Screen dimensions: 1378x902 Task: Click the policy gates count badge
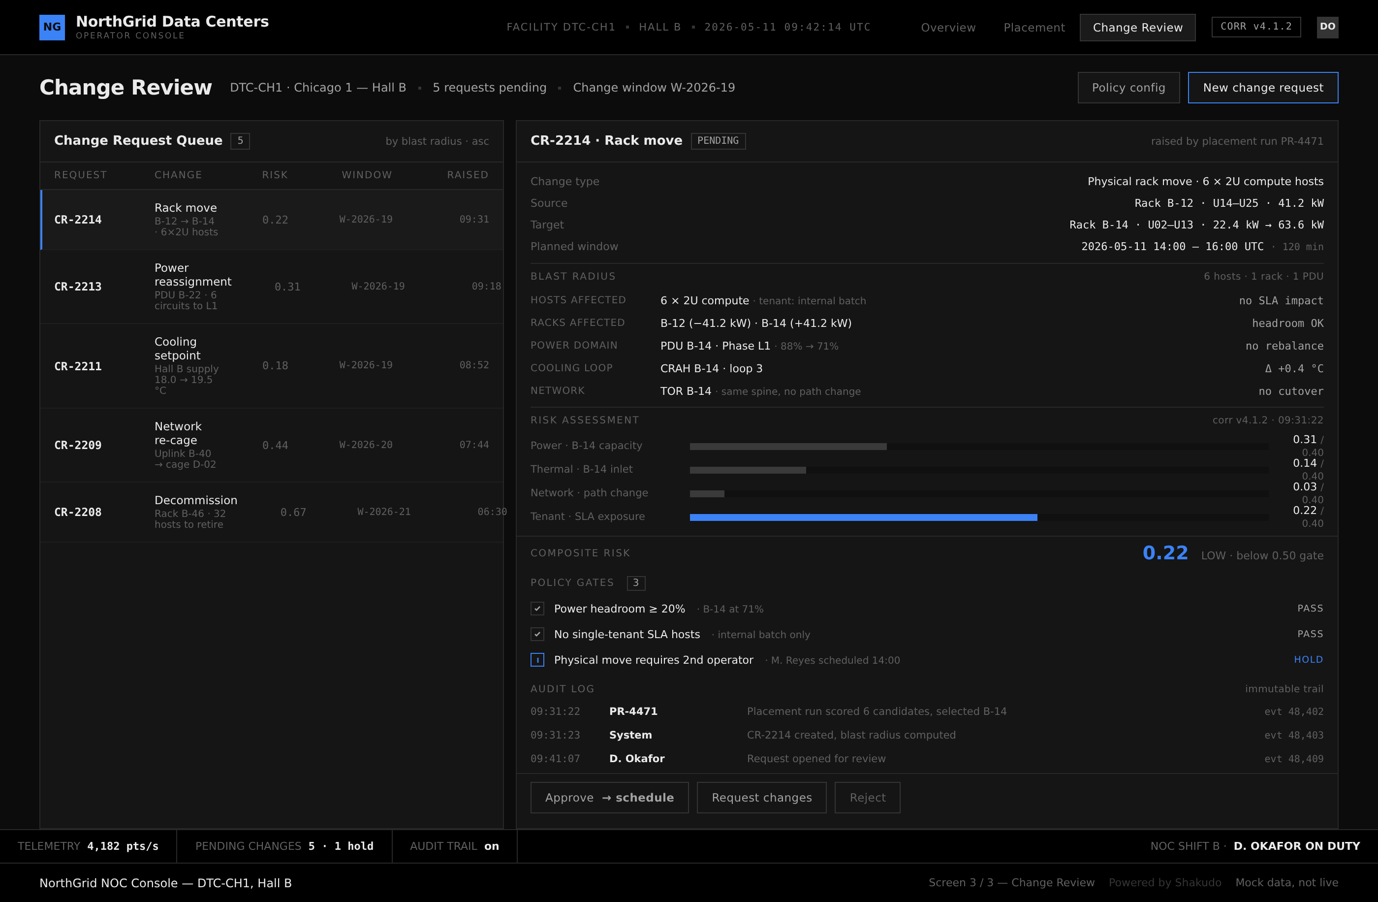click(636, 583)
